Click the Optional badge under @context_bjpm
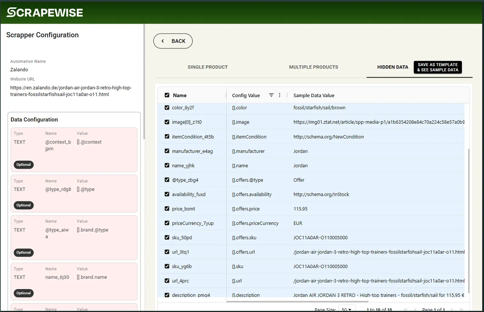Screen dimensions: 484x312 coord(24,165)
